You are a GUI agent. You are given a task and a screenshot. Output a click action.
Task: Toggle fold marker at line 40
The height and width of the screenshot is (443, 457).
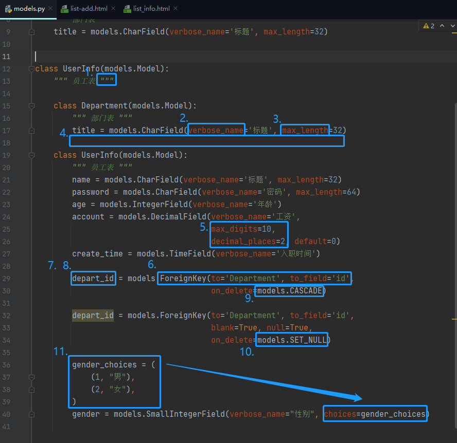(32, 414)
